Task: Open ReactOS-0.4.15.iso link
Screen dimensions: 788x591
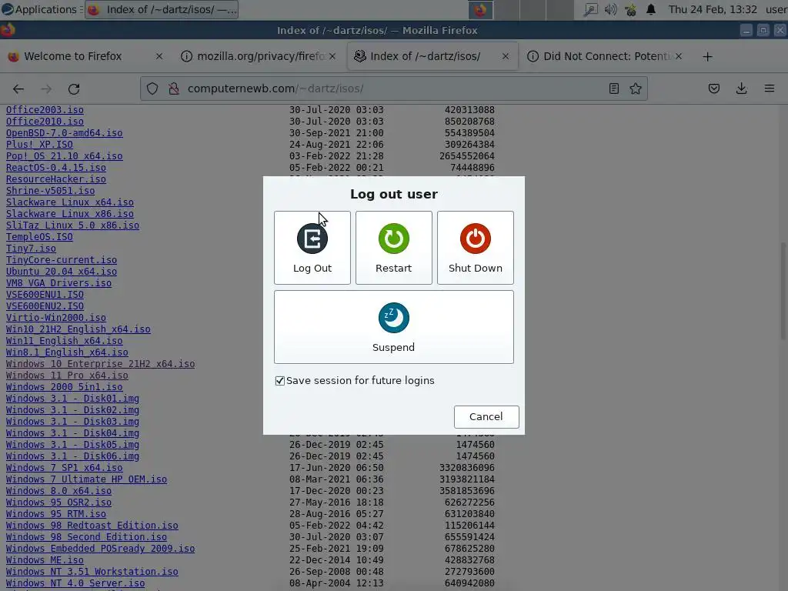Action: point(55,168)
